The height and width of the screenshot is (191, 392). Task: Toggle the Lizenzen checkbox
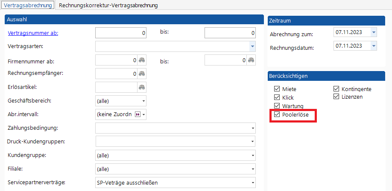coord(336,97)
